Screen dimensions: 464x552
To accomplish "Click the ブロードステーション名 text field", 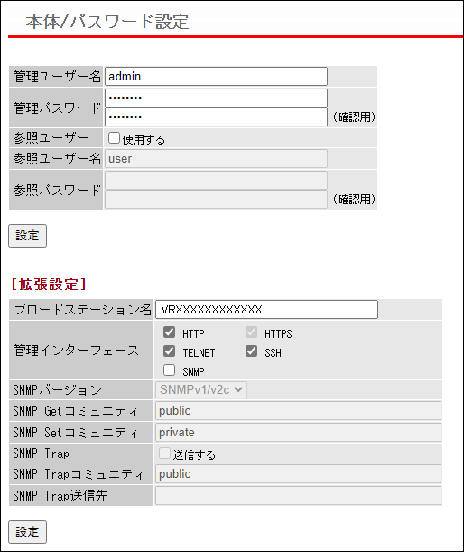I will 266,310.
